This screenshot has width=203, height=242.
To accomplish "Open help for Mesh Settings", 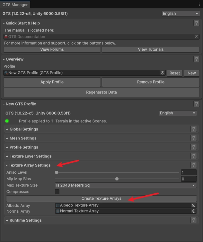I will coord(194,138).
